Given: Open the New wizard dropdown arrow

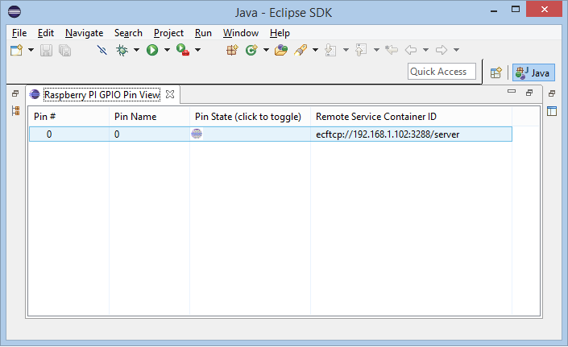Looking at the screenshot, I should [31, 50].
